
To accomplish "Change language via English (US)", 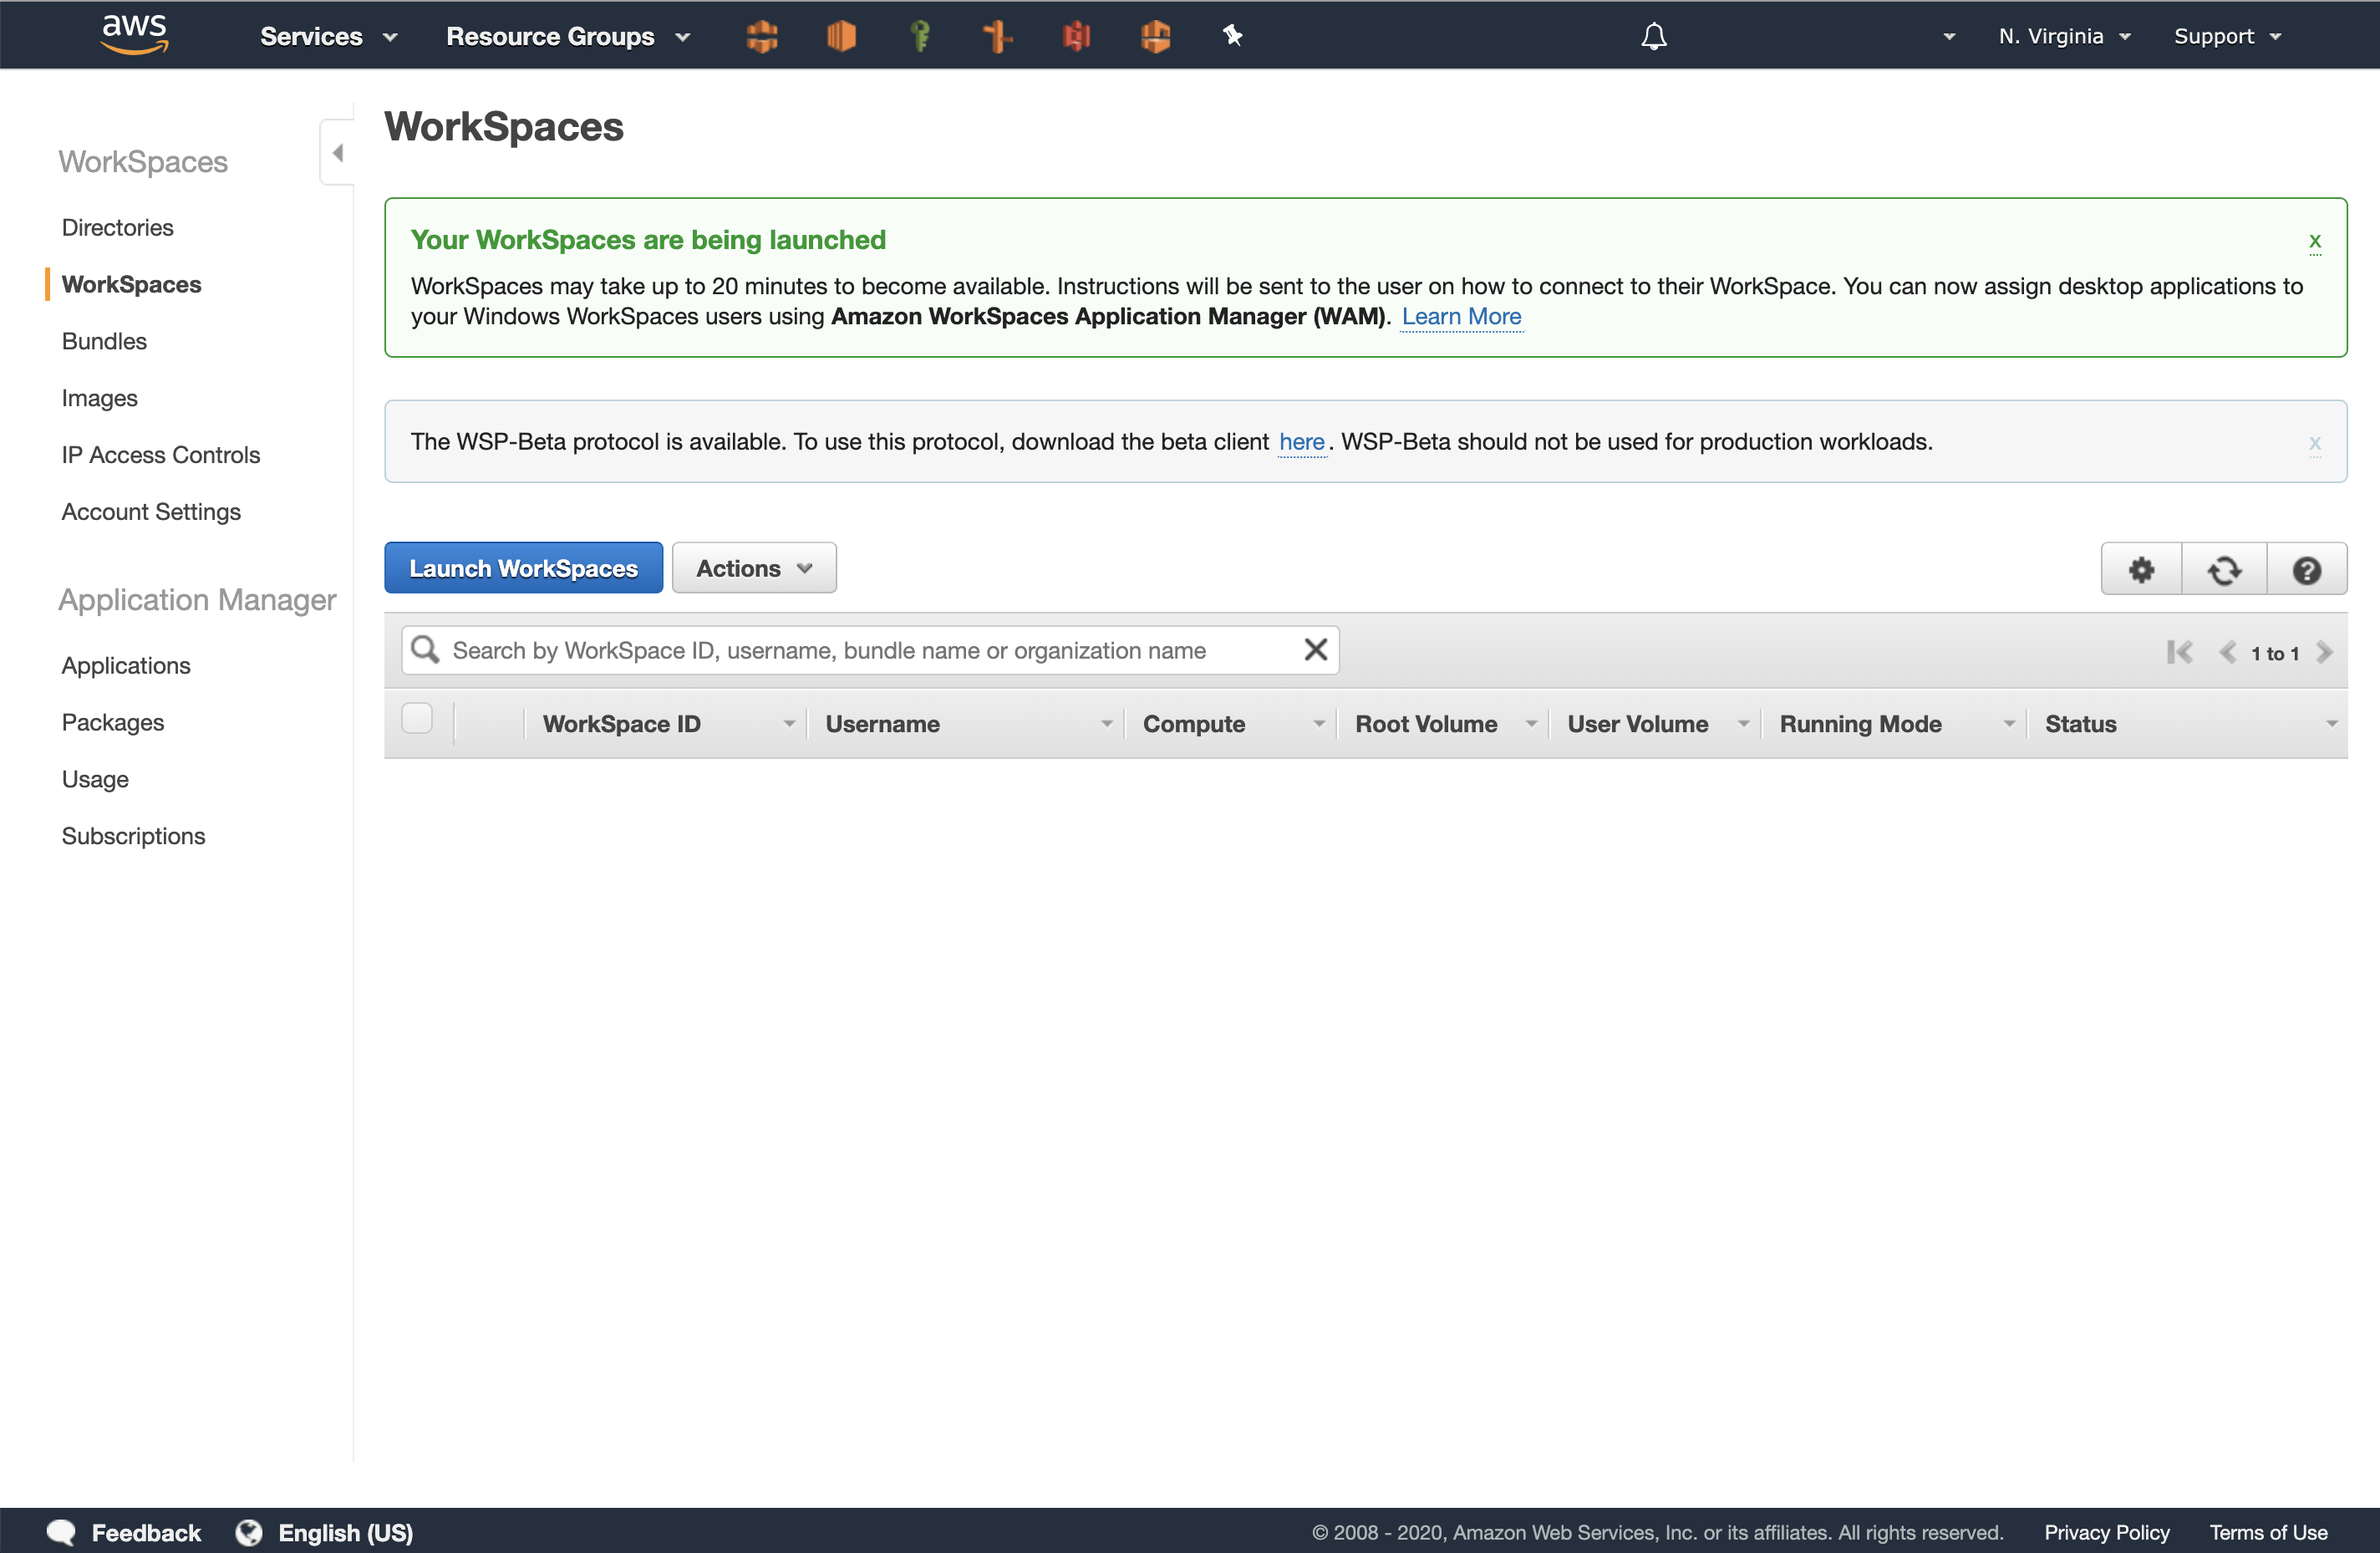I will point(345,1532).
